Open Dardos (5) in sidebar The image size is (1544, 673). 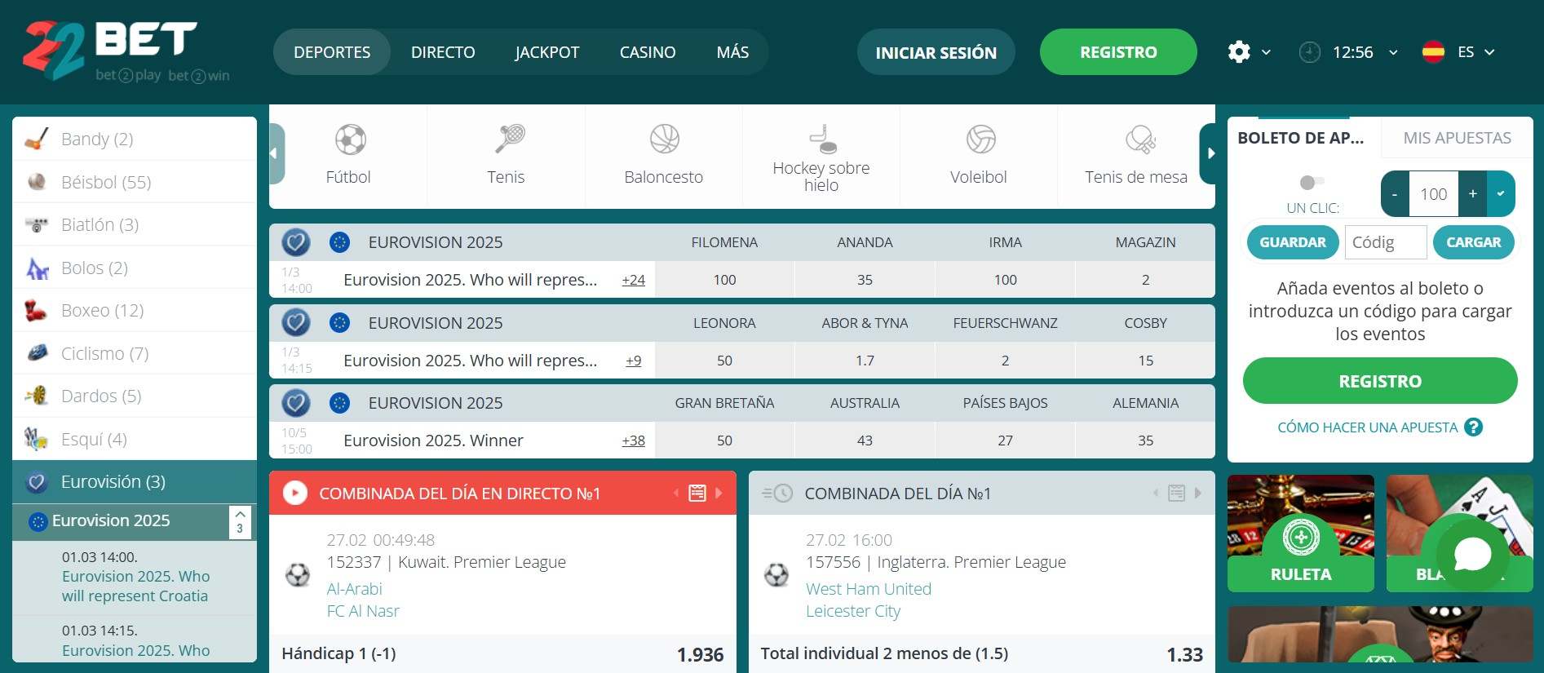click(135, 396)
